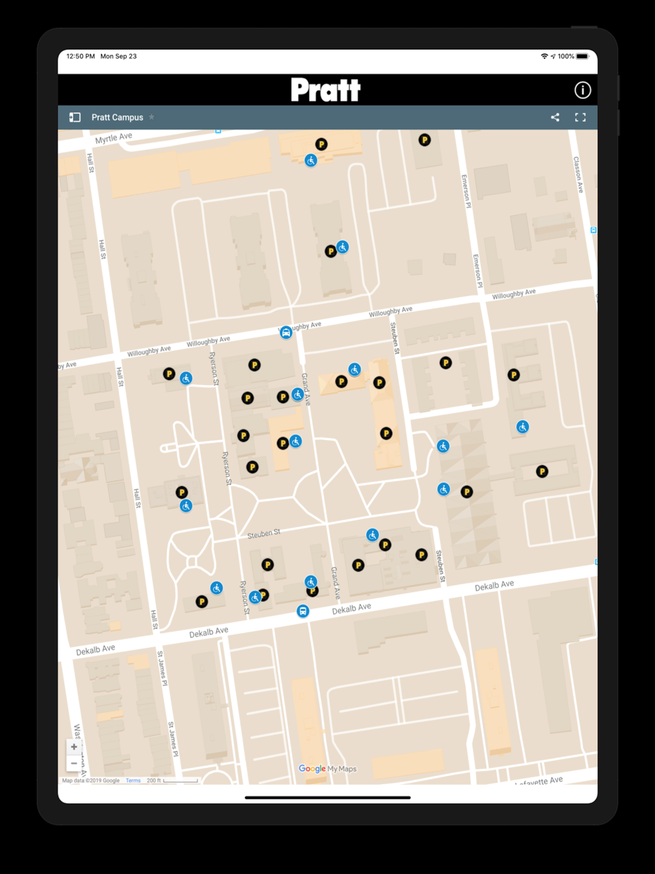Select the bus marker on Dekalb Ave
Image resolution: width=655 pixels, height=874 pixels.
click(x=303, y=611)
